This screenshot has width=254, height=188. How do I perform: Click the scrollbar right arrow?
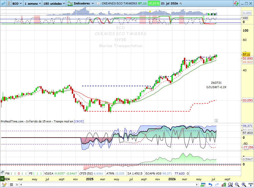tap(197, 185)
